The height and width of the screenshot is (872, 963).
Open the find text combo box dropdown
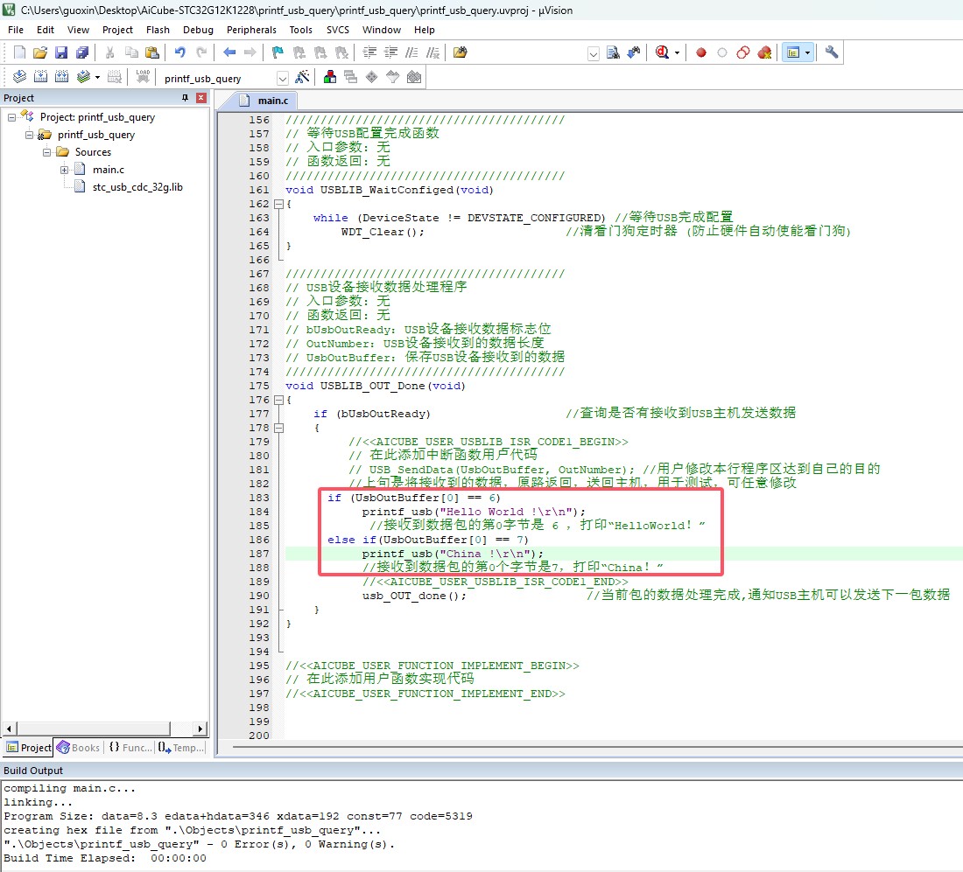pos(594,54)
